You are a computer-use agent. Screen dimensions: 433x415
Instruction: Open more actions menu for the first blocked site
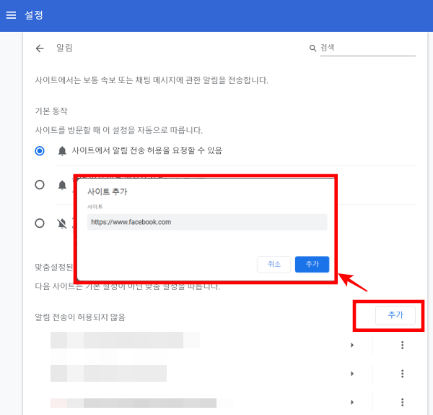coord(403,345)
